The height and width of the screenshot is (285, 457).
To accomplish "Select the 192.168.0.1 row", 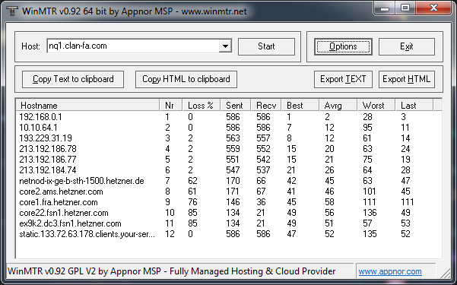I will click(x=229, y=117).
